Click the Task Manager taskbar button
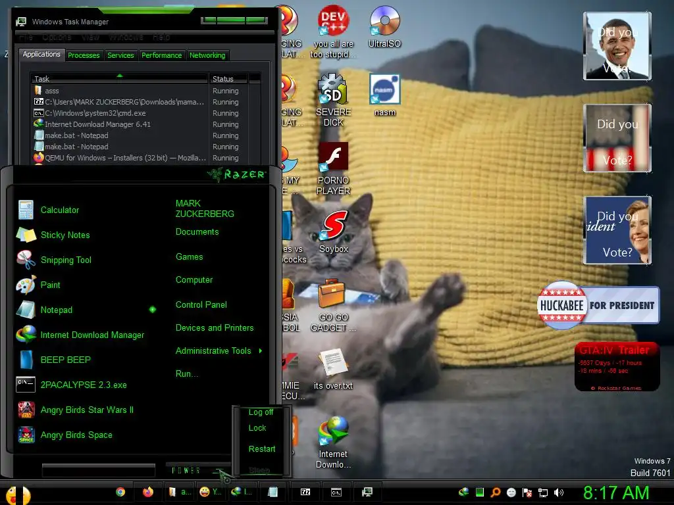 click(367, 492)
